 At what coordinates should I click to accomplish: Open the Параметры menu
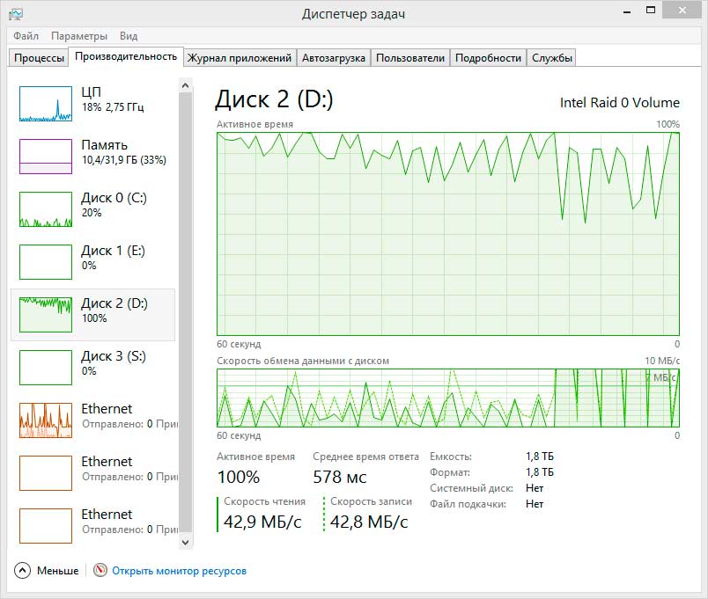(79, 36)
